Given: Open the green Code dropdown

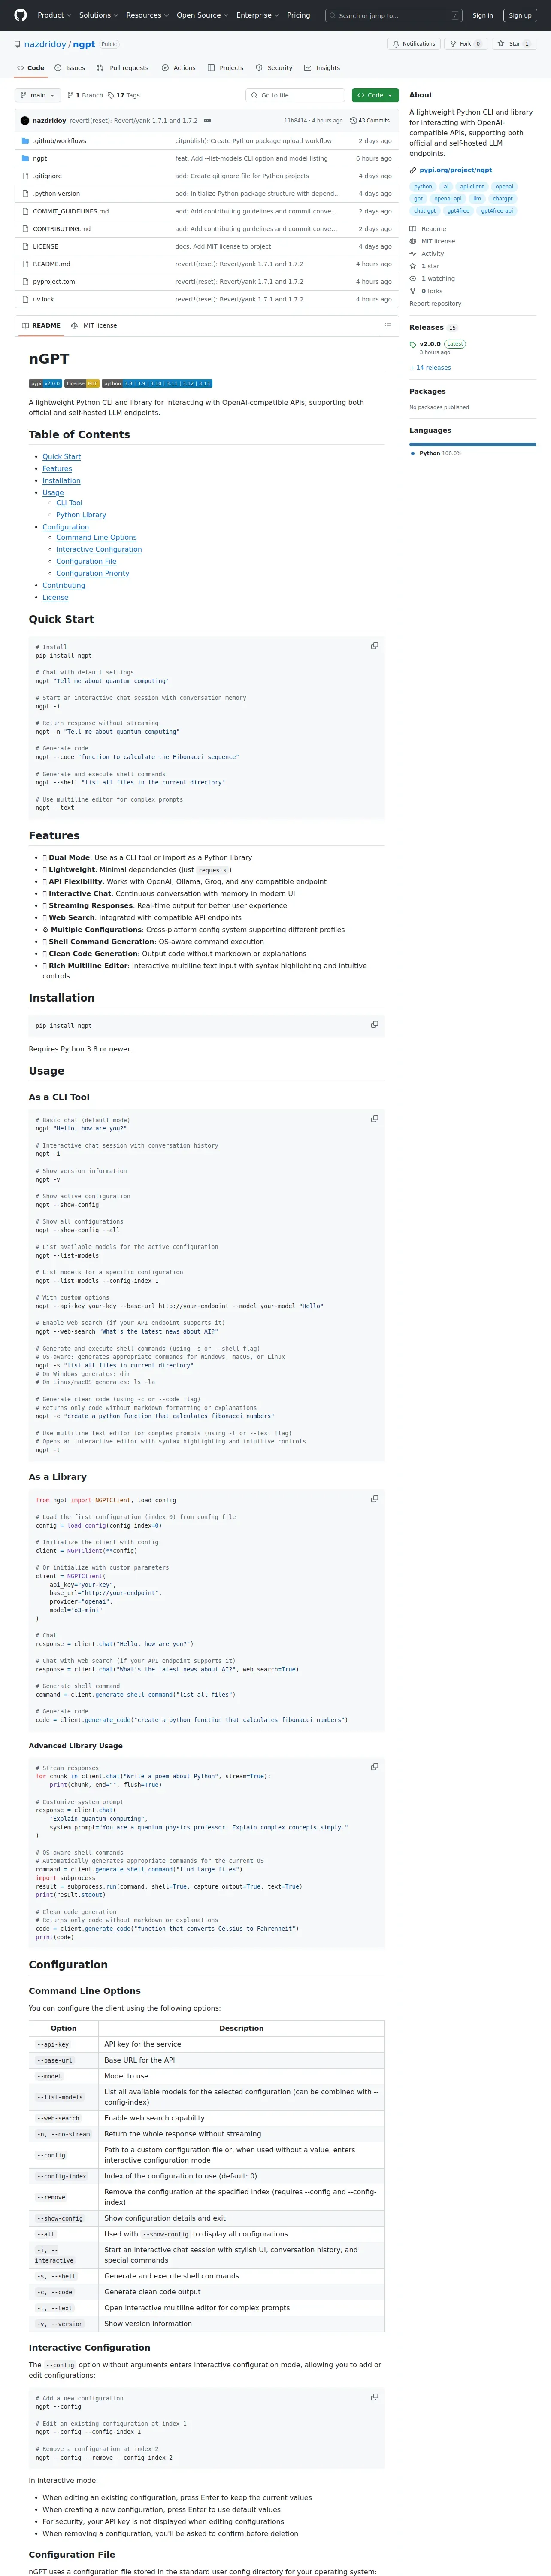Looking at the screenshot, I should [375, 95].
